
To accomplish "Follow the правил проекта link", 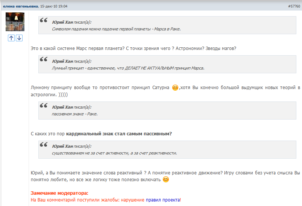I will click(163, 200).
